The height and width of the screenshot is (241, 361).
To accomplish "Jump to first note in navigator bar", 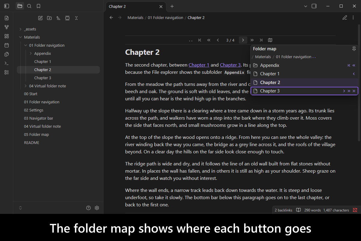I will click(x=200, y=40).
